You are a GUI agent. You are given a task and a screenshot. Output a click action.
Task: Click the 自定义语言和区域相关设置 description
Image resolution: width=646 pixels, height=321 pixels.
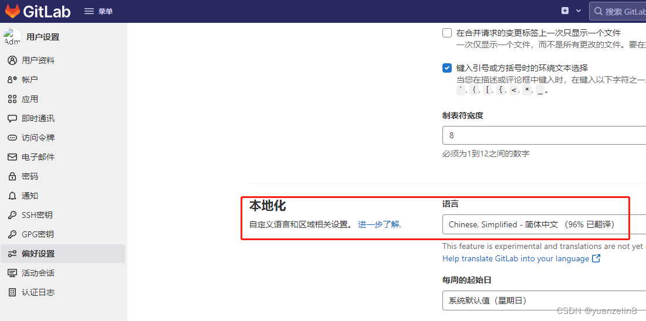[x=301, y=225]
